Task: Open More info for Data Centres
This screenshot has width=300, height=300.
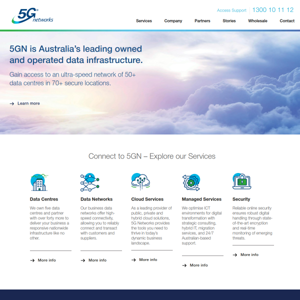Action: 46,260
